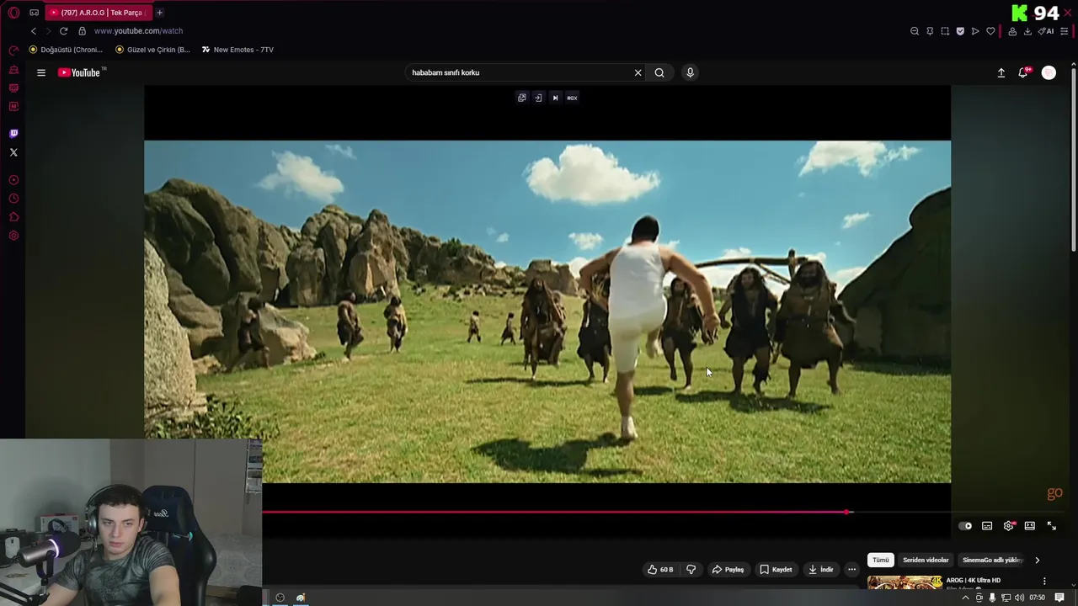Image resolution: width=1078 pixels, height=606 pixels.
Task: Toggle video autoplay switch
Action: [965, 526]
